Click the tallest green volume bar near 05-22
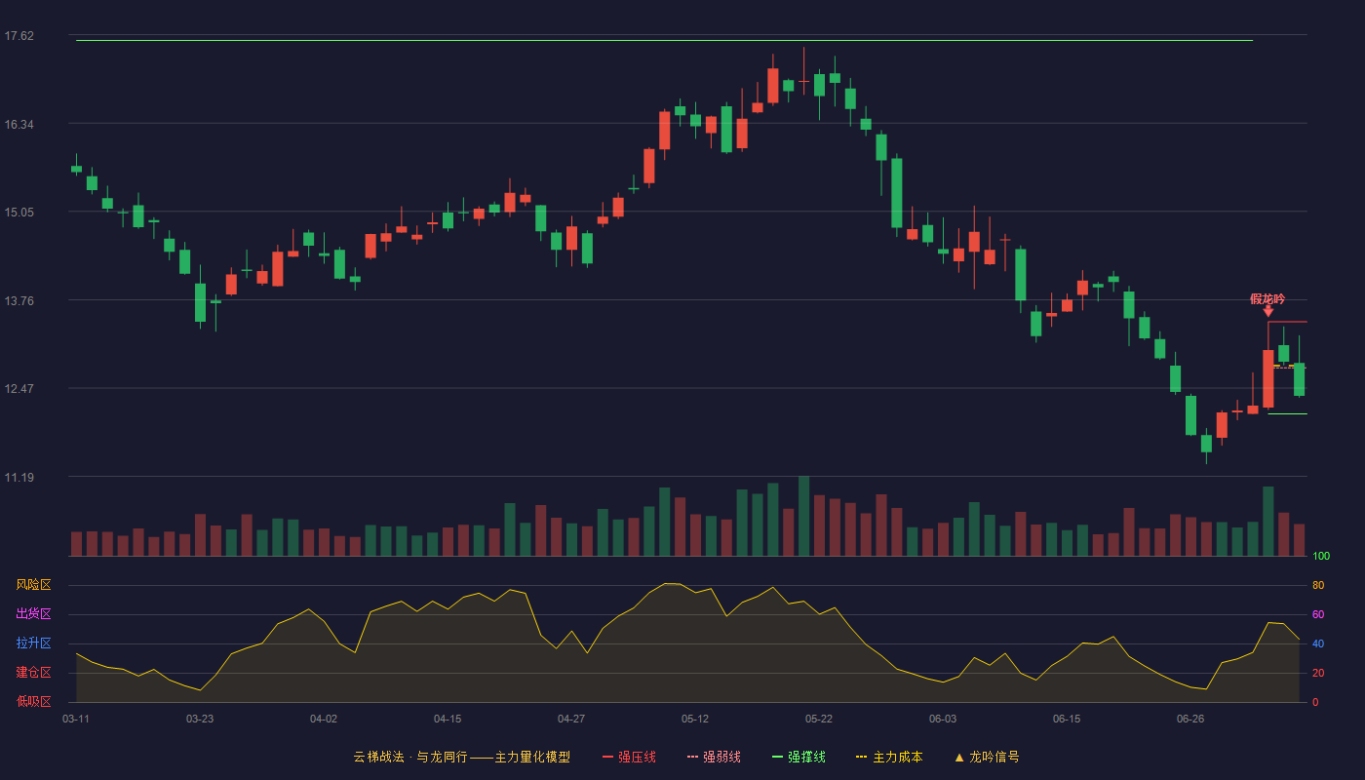1365x780 pixels. (x=803, y=517)
